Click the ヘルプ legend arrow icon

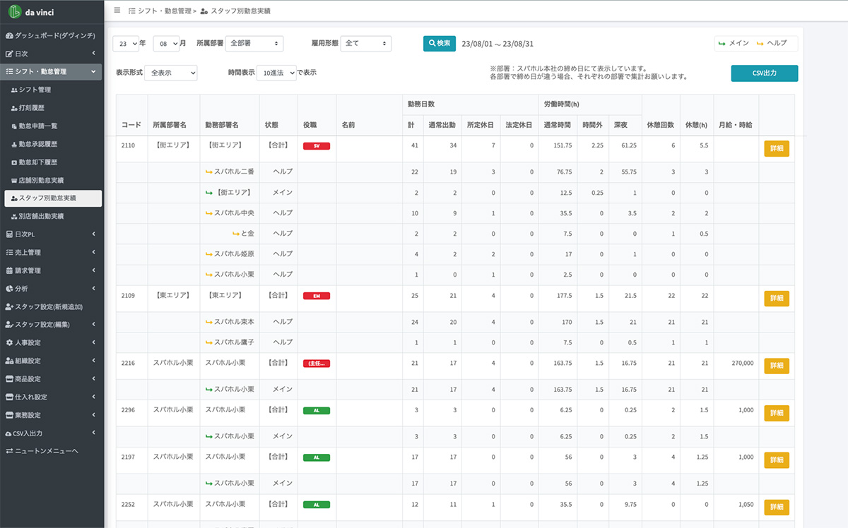pos(760,44)
